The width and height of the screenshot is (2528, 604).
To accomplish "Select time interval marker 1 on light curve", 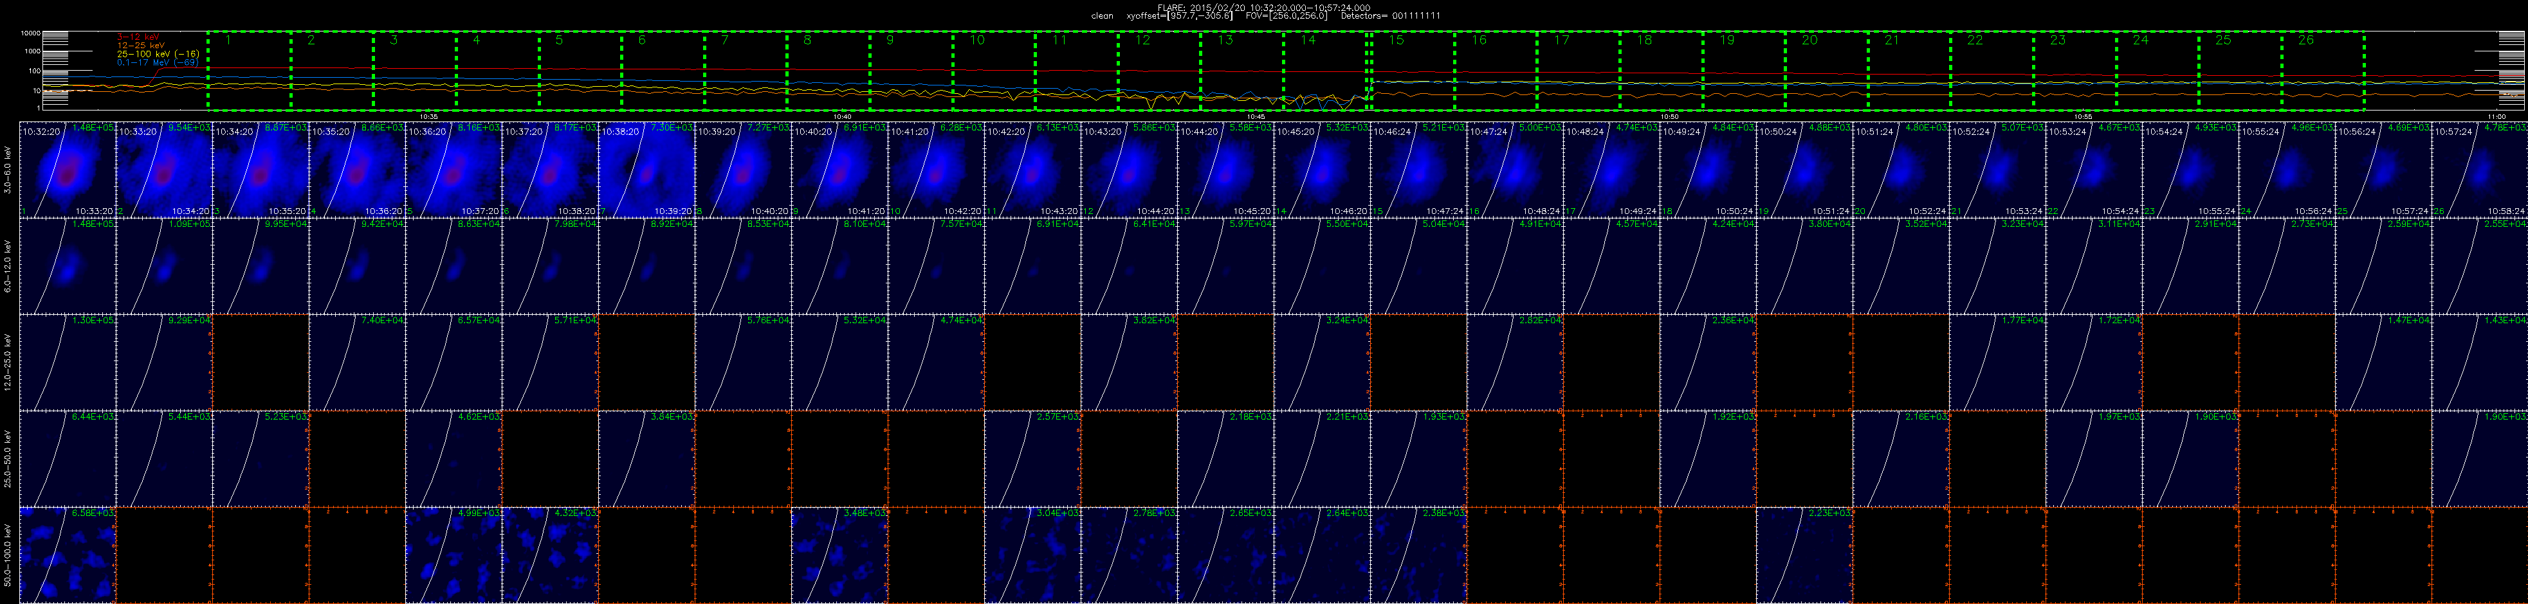I will pyautogui.click(x=228, y=40).
